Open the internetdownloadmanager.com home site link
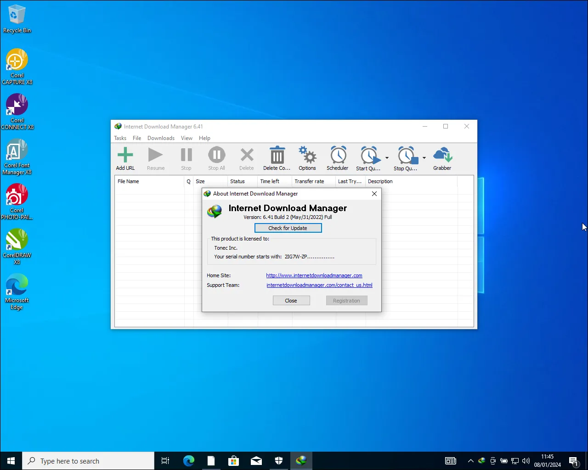The width and height of the screenshot is (588, 470). tap(314, 275)
